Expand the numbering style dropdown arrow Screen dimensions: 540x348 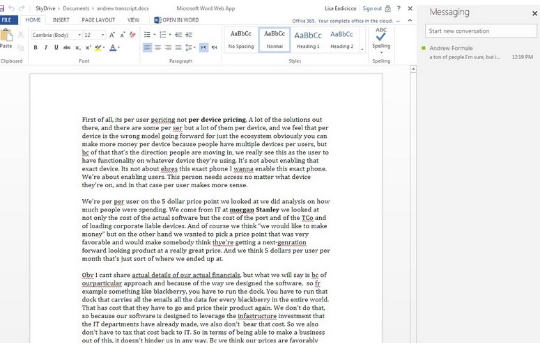(170, 35)
